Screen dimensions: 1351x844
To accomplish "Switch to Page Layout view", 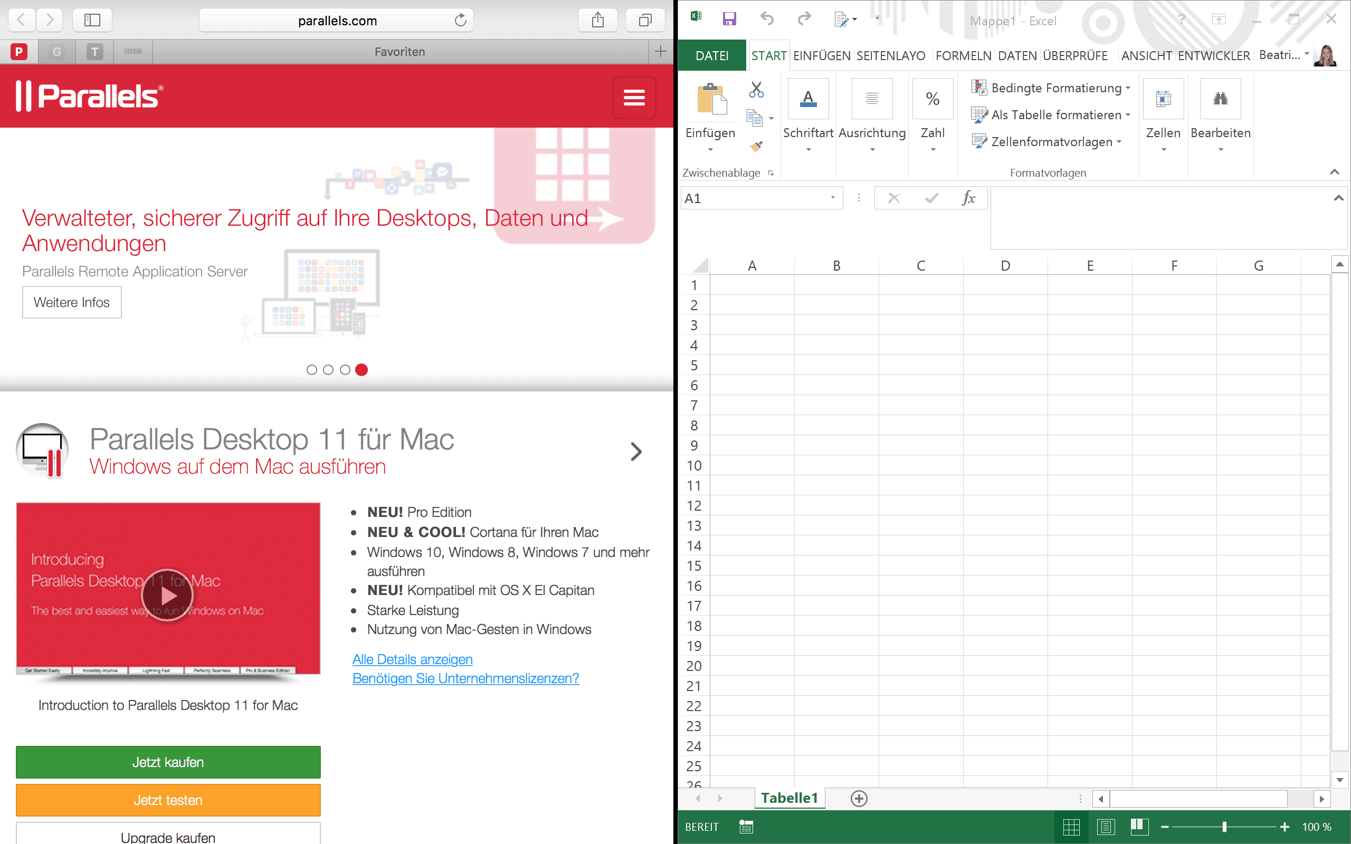I will tap(1106, 827).
